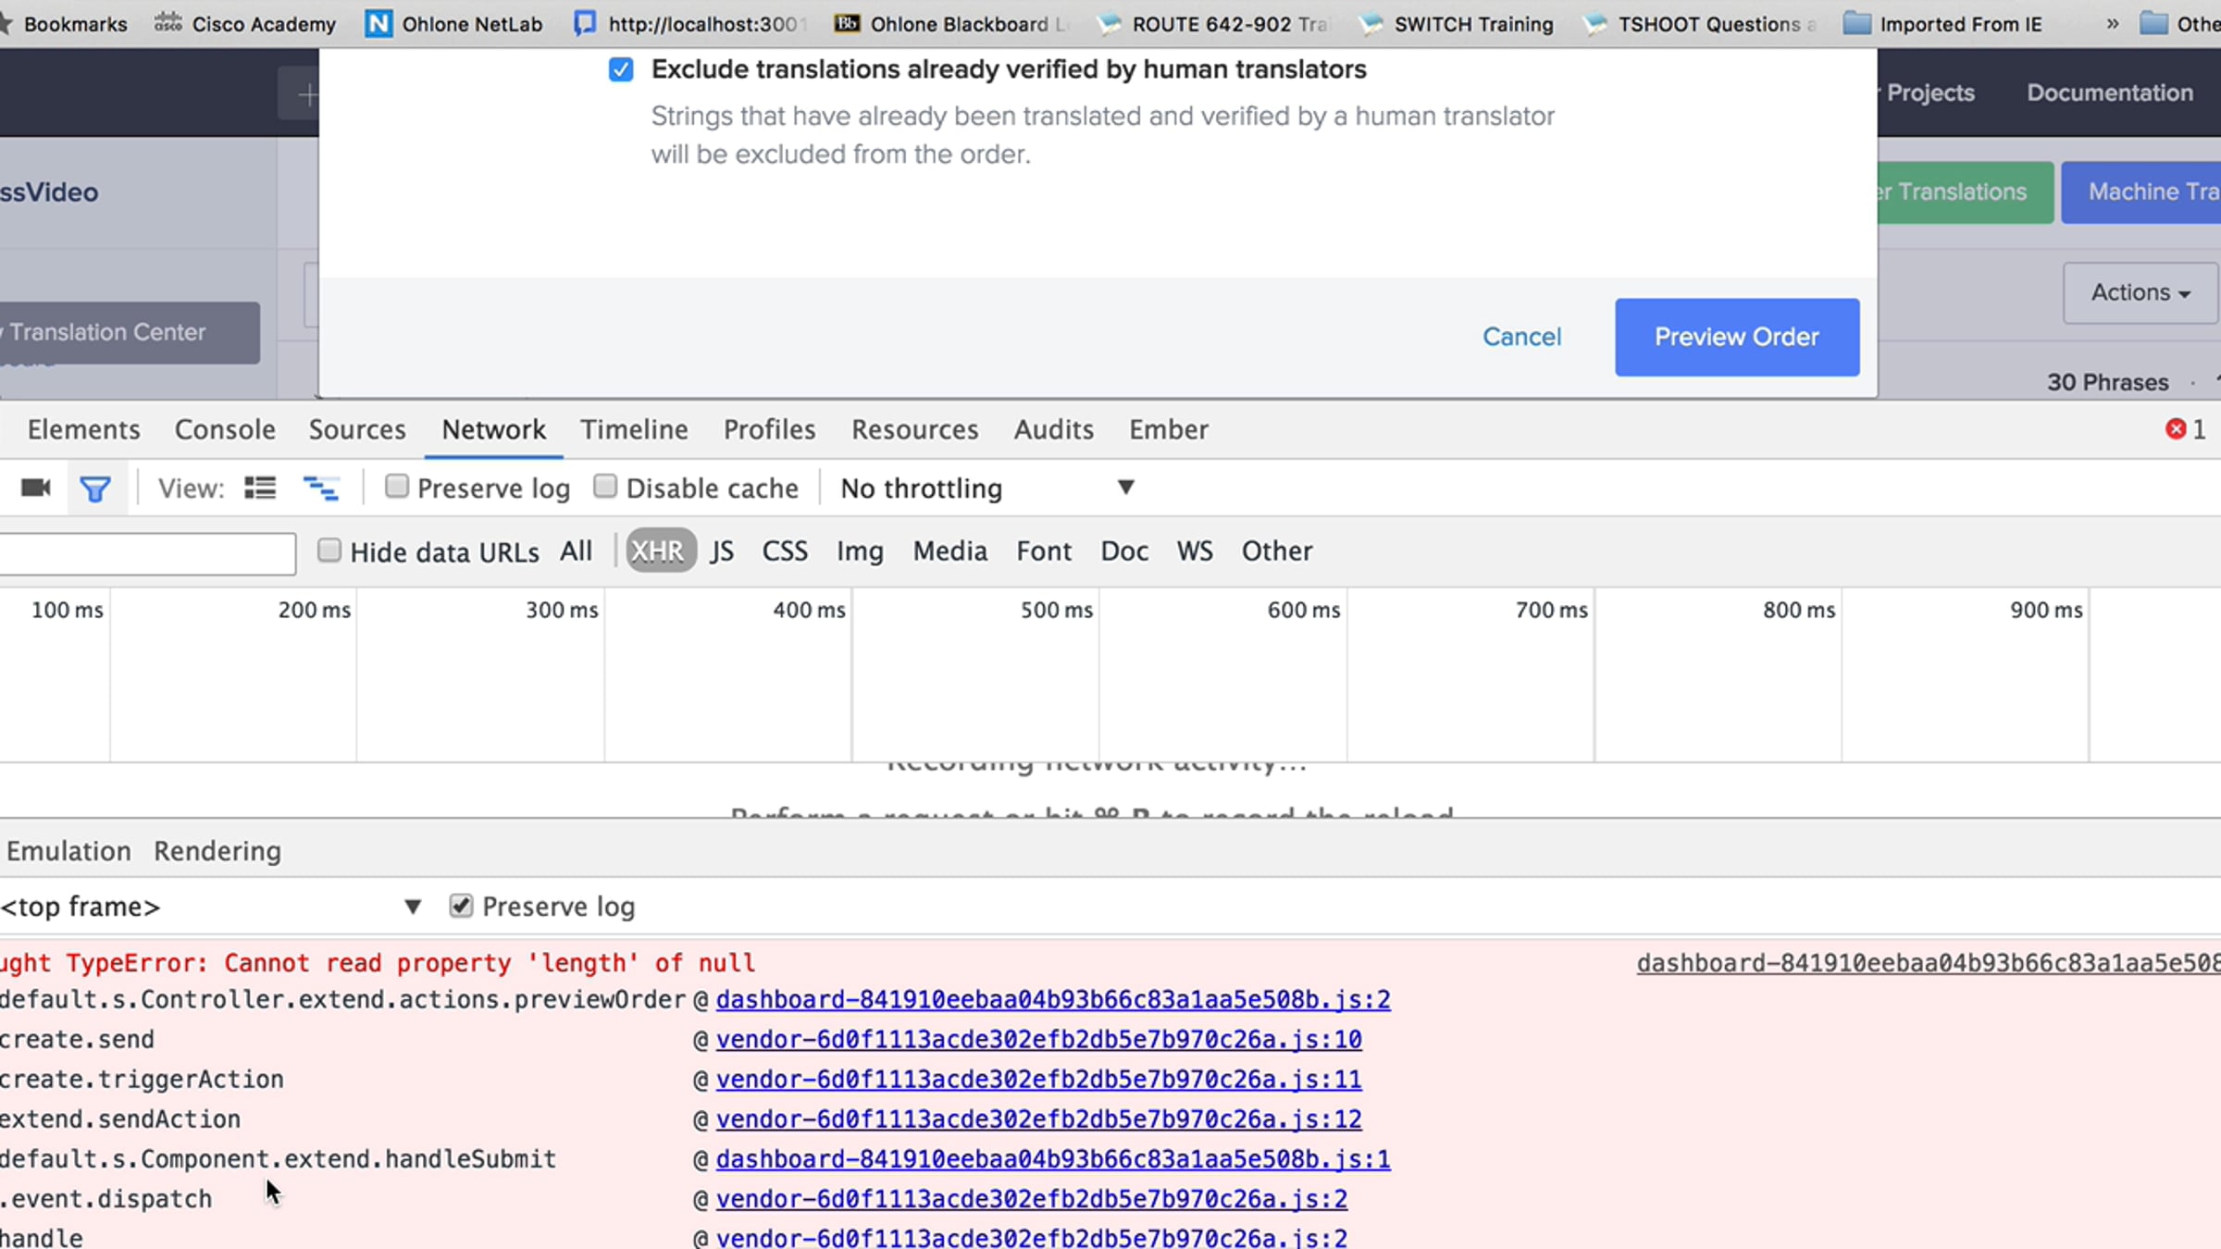Click the TypeError message text
This screenshot has width=2221, height=1249.
(x=378, y=963)
